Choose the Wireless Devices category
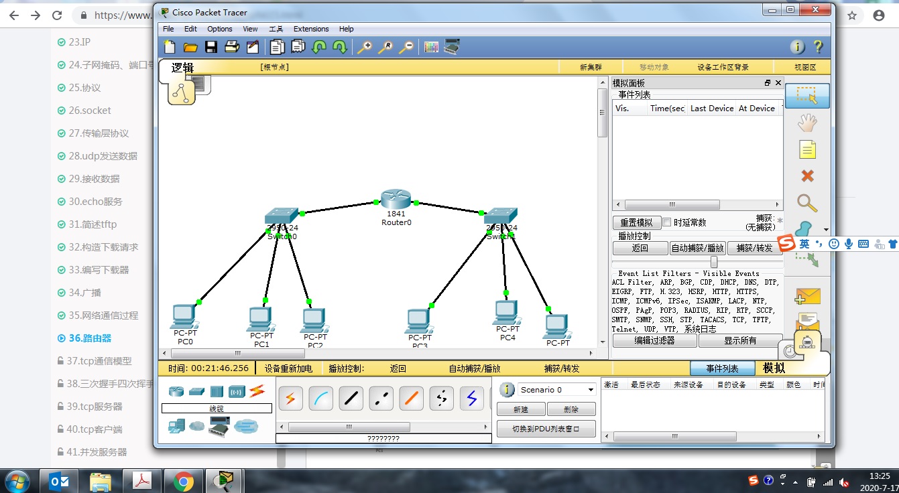 pos(237,391)
